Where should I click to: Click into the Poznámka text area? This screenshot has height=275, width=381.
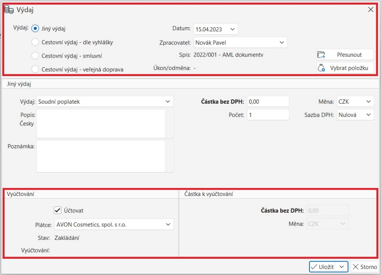(x=100, y=156)
